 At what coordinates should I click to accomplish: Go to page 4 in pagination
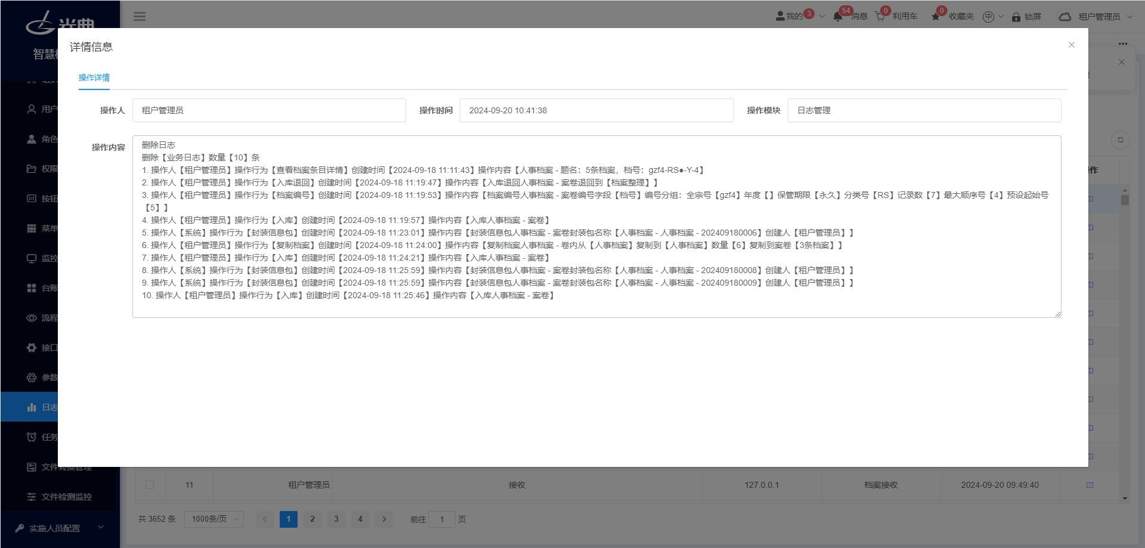(360, 519)
